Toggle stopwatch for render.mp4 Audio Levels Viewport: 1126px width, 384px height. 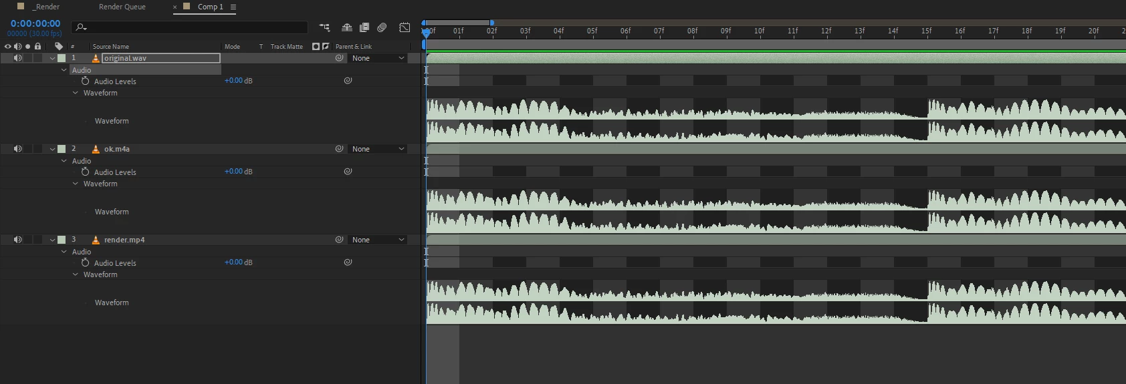pos(86,262)
